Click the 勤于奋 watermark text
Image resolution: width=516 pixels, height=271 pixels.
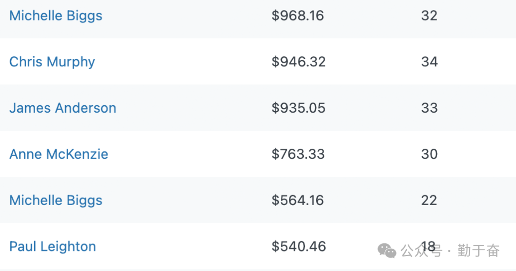478,250
